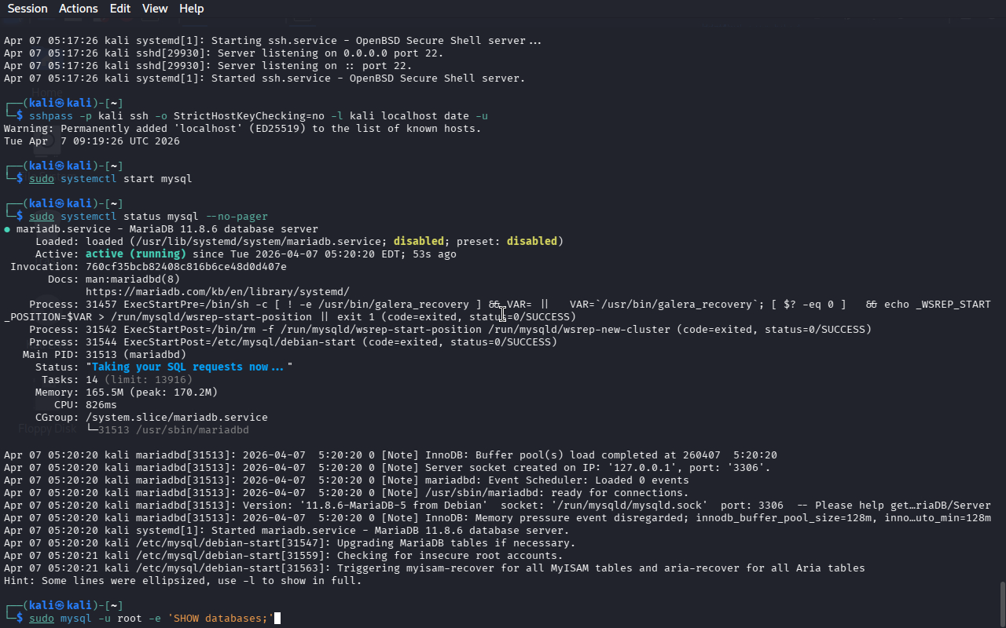1006x628 pixels.
Task: Open the Session menu
Action: (x=28, y=9)
